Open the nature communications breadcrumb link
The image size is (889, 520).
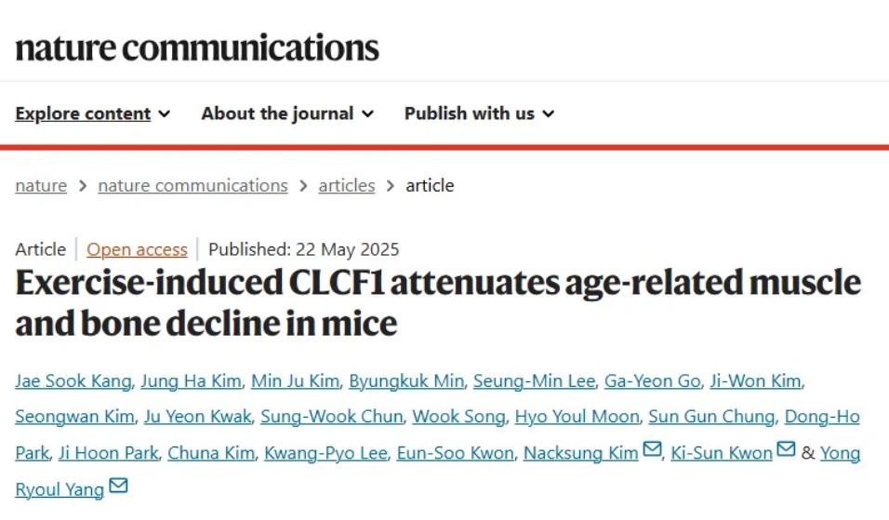coord(192,185)
